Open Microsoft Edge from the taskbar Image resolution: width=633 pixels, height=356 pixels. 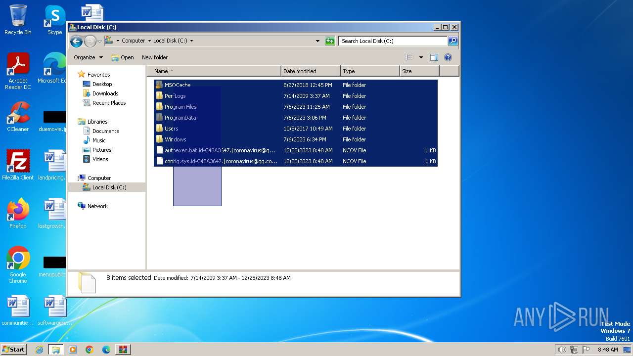[x=106, y=350]
